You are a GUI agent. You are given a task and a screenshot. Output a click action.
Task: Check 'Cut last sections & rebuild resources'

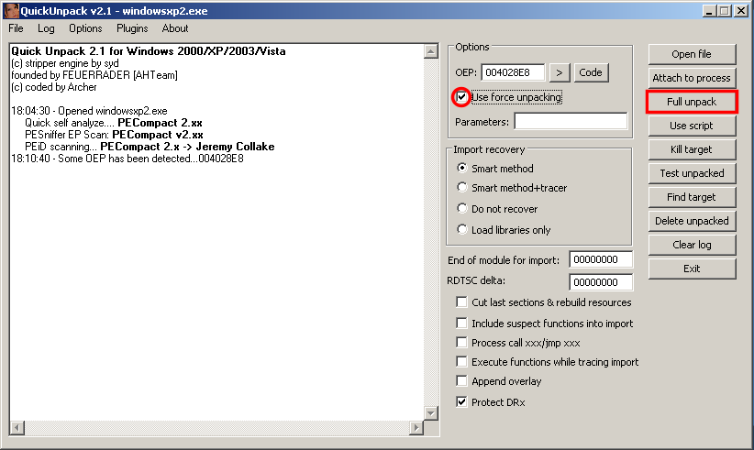pyautogui.click(x=462, y=302)
